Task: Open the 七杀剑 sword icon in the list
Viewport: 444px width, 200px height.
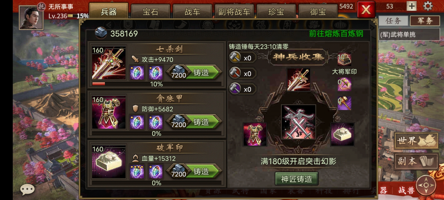Action: click(109, 62)
